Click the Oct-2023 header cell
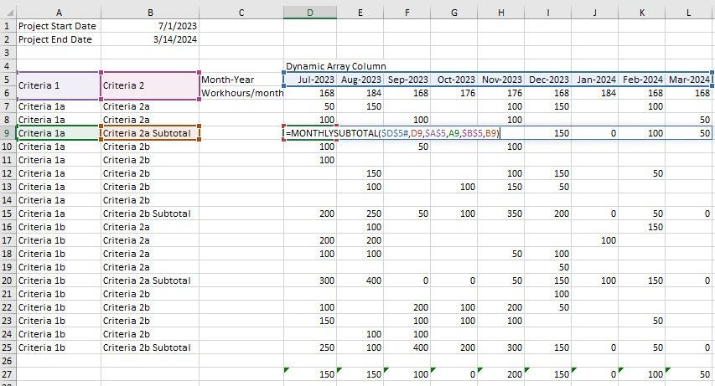 (x=454, y=80)
